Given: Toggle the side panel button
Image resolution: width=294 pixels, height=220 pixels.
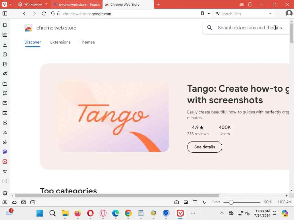Looking at the screenshot, I should pos(5,13).
